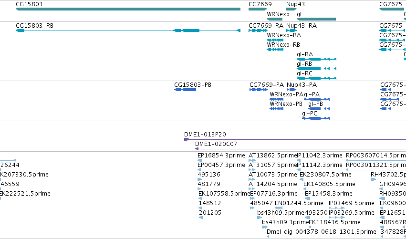Click the IP11142.3prime EST label
The image size is (406, 239).
click(x=320, y=165)
